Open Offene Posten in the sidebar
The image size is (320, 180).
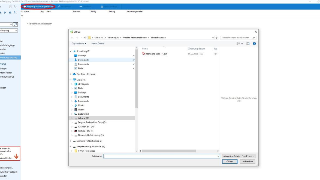coord(6,72)
